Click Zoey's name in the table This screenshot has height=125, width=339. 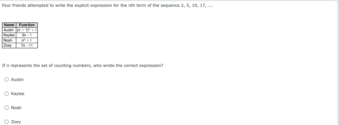9,46
